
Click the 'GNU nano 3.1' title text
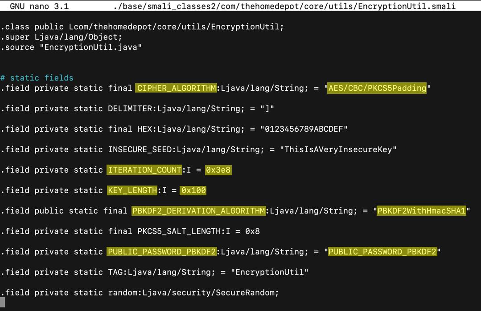click(x=39, y=6)
